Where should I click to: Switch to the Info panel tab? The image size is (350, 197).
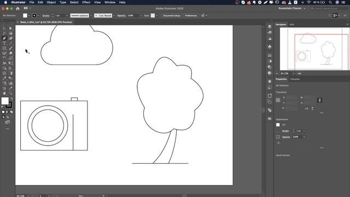click(x=291, y=24)
